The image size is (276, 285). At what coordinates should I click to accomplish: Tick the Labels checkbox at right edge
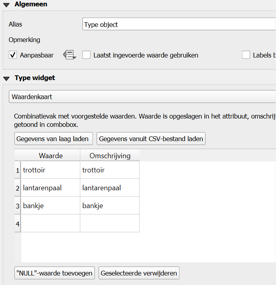(x=246, y=55)
